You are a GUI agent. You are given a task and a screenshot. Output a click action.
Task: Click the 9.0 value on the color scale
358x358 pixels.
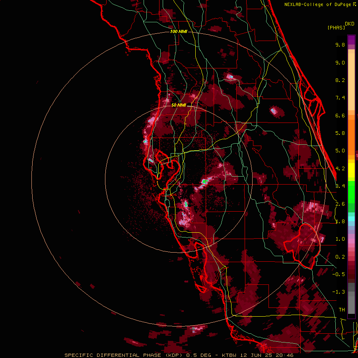(340, 62)
